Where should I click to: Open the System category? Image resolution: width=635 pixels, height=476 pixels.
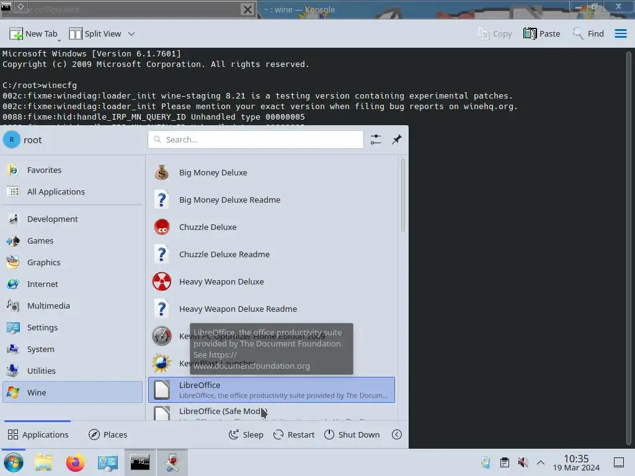[73, 349]
